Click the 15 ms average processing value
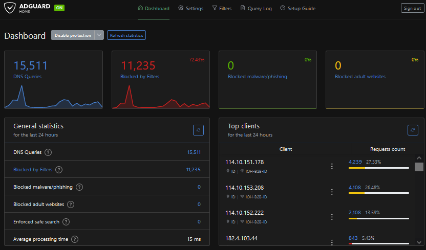Image resolution: width=426 pixels, height=250 pixels. tap(194, 239)
